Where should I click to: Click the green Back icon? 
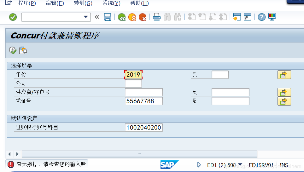coord(122,17)
